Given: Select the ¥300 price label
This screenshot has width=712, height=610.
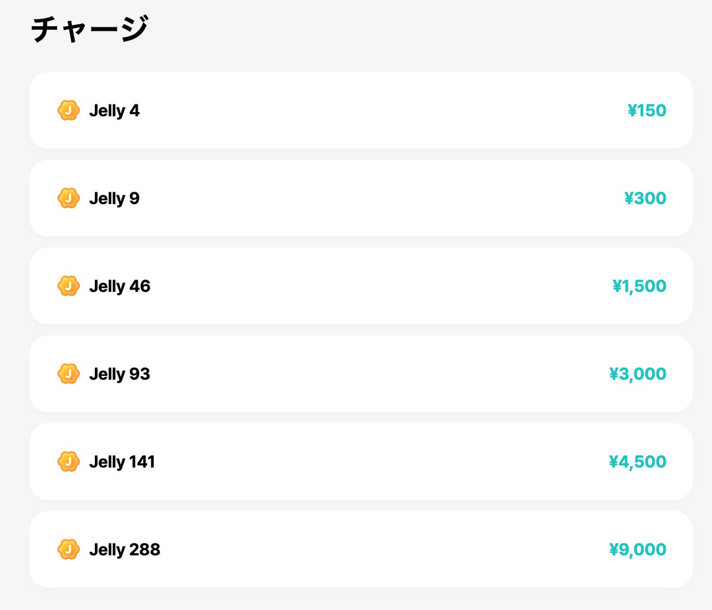Looking at the screenshot, I should pos(647,198).
